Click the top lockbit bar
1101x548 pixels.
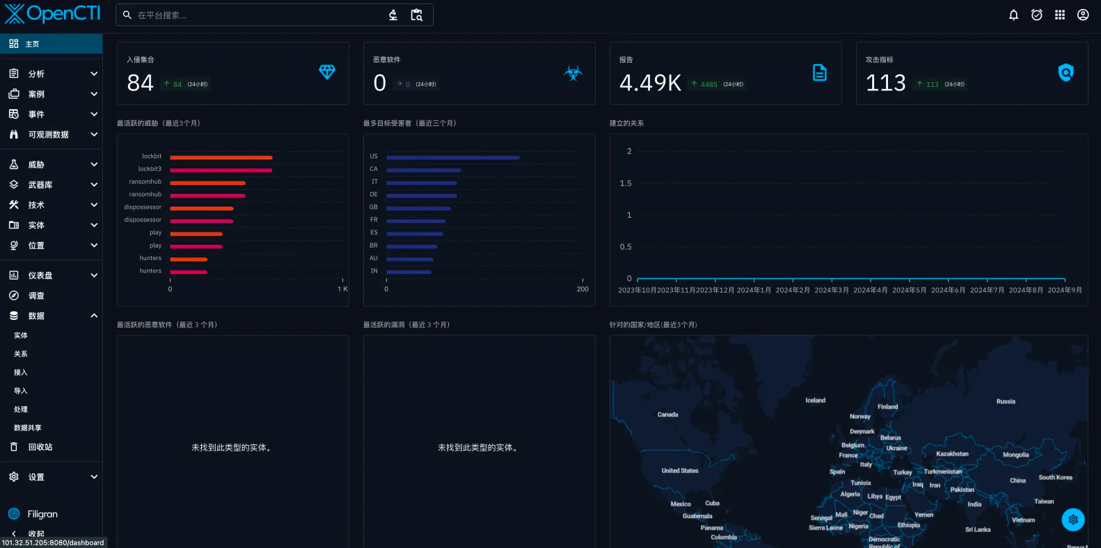pos(221,158)
